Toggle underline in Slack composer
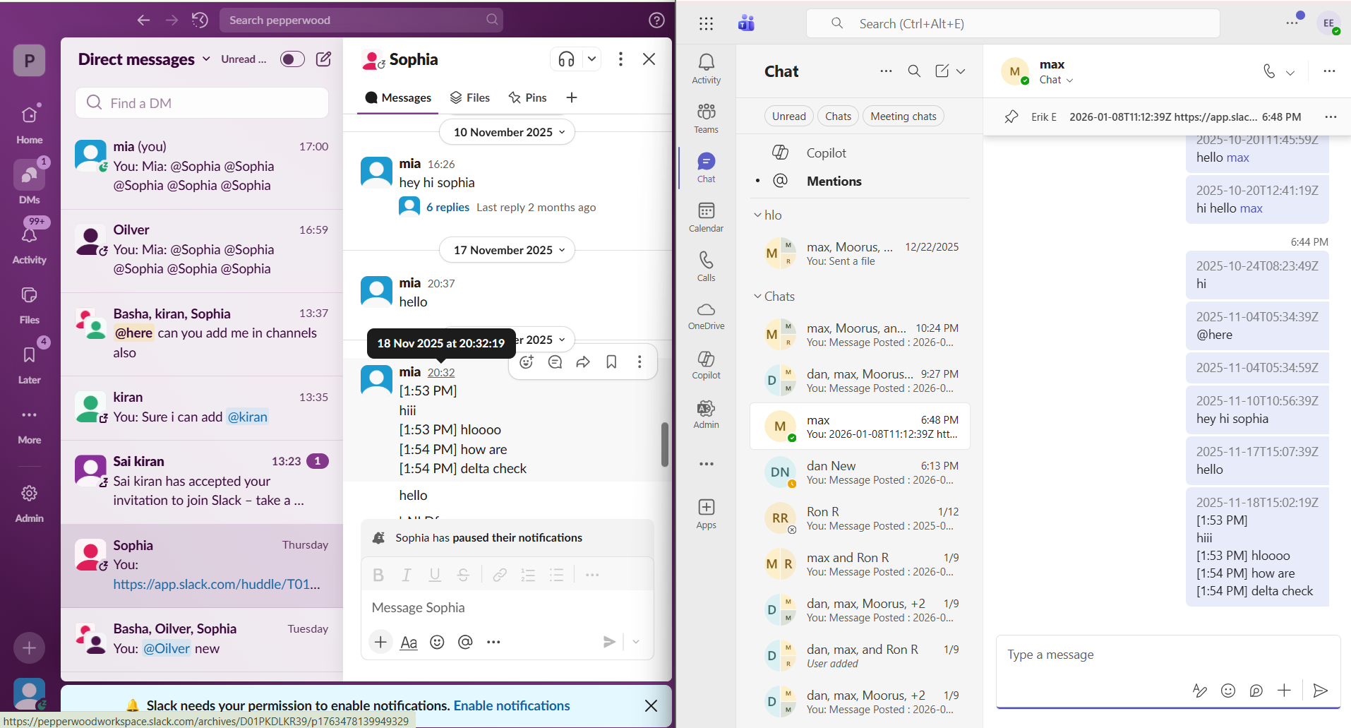The image size is (1351, 728). coord(435,575)
